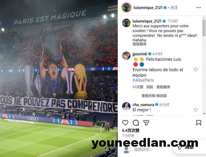206x157 pixels.
Task: Expand all replies with 查看所有1条回复
Action: tap(154, 96)
